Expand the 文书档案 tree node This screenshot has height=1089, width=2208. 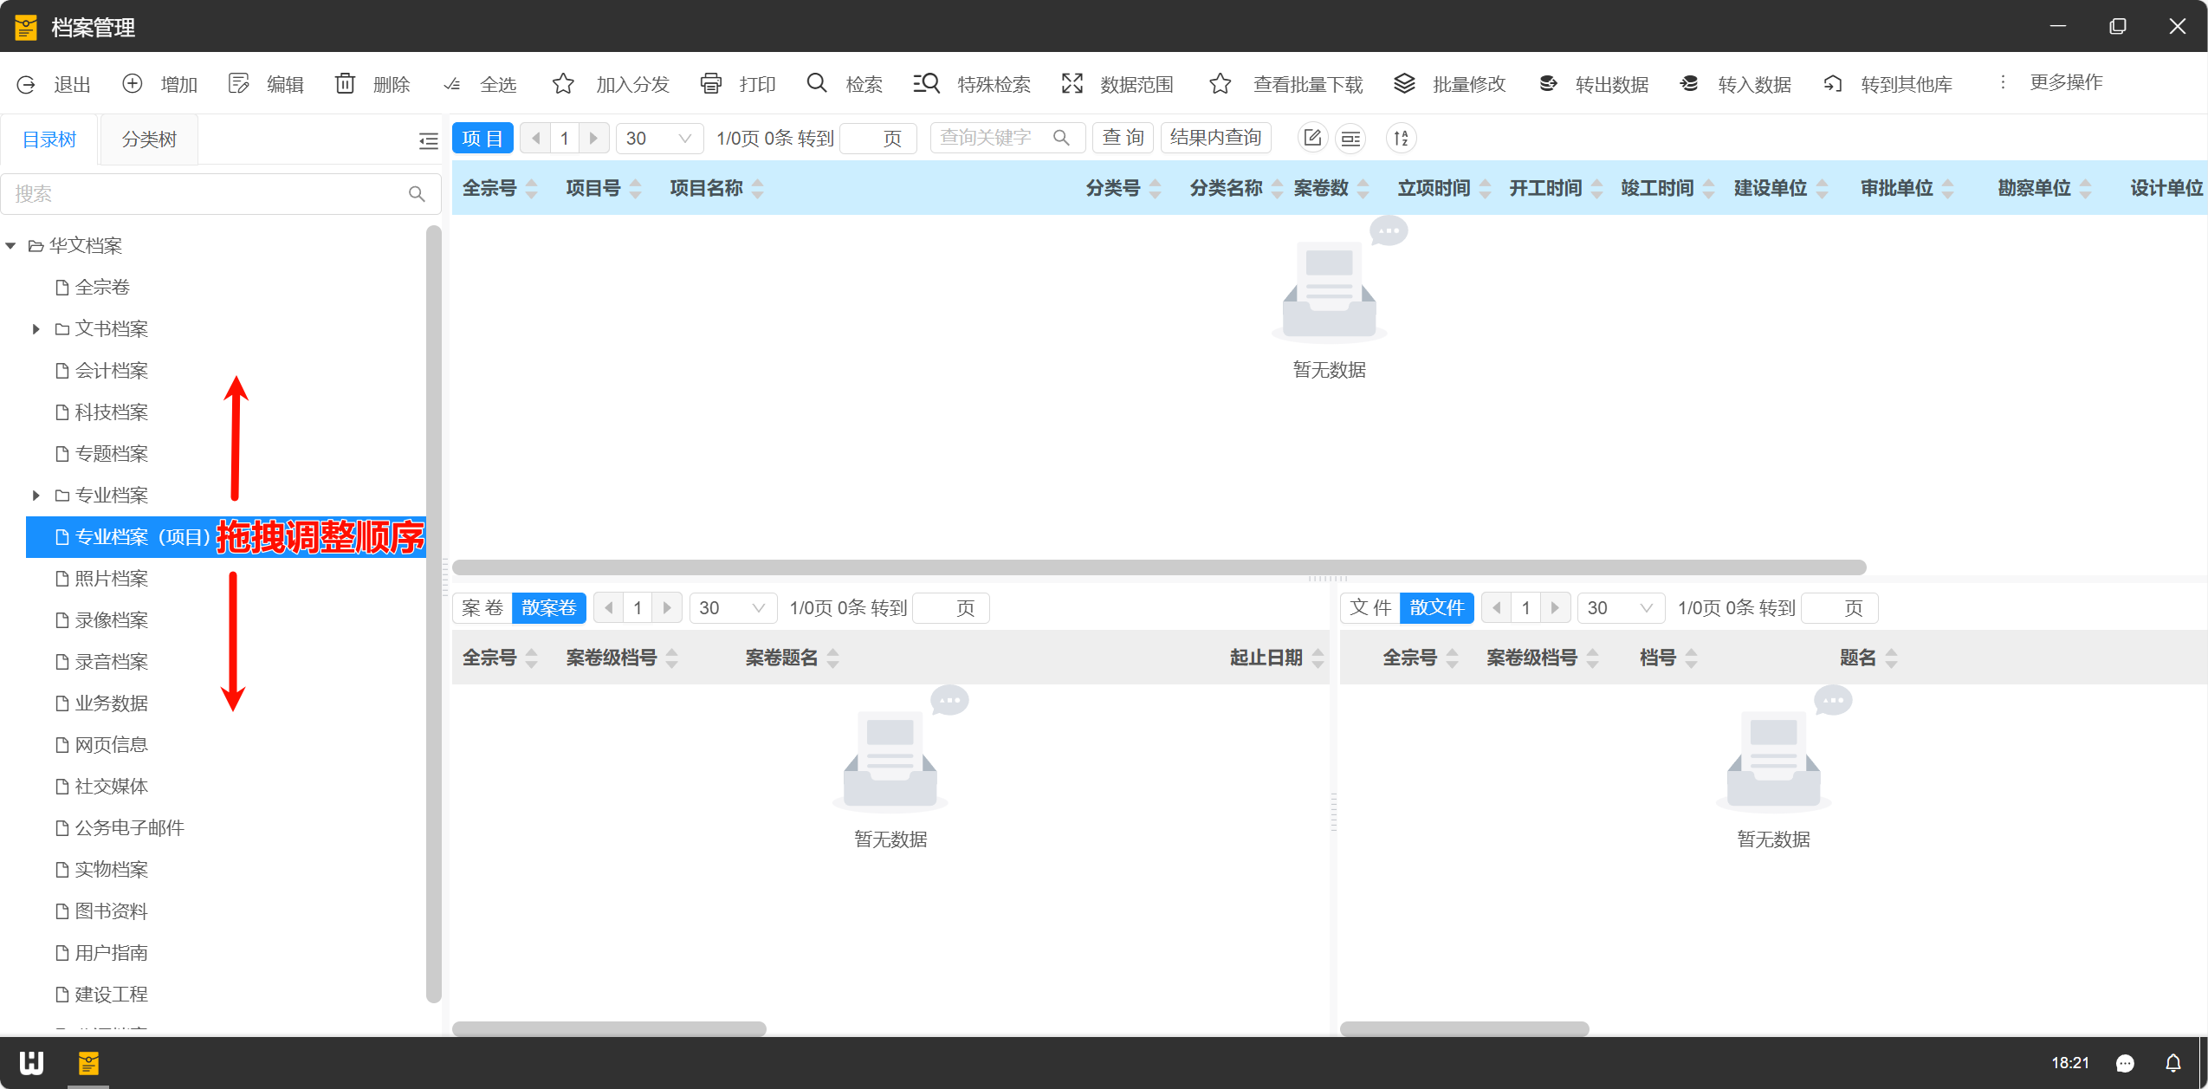point(36,329)
